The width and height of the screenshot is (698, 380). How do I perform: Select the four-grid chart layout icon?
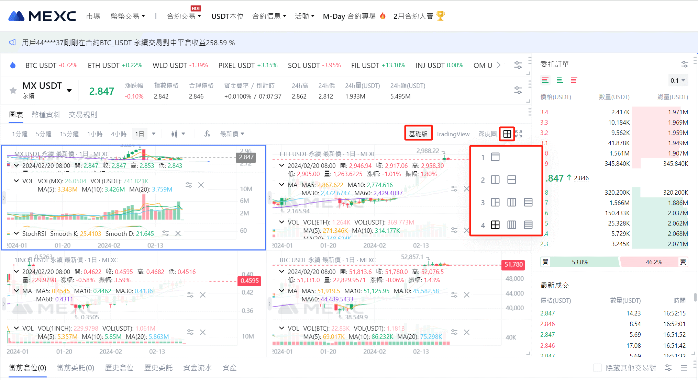(x=495, y=225)
